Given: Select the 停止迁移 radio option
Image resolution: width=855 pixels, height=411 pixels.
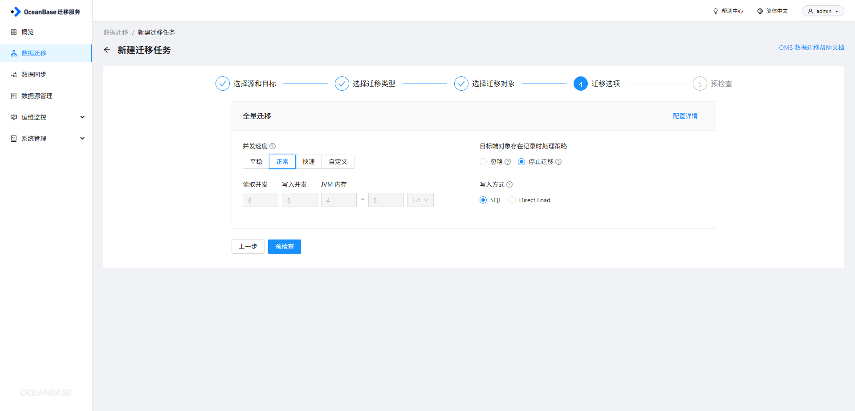Looking at the screenshot, I should [x=521, y=162].
